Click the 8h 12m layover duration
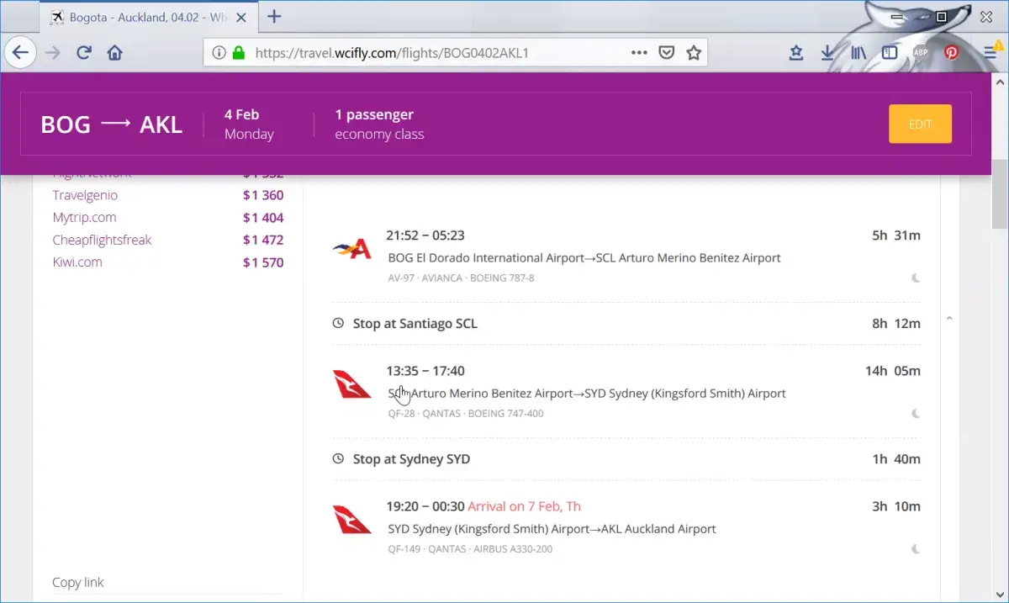Screen dimensions: 1009x603 click(896, 323)
